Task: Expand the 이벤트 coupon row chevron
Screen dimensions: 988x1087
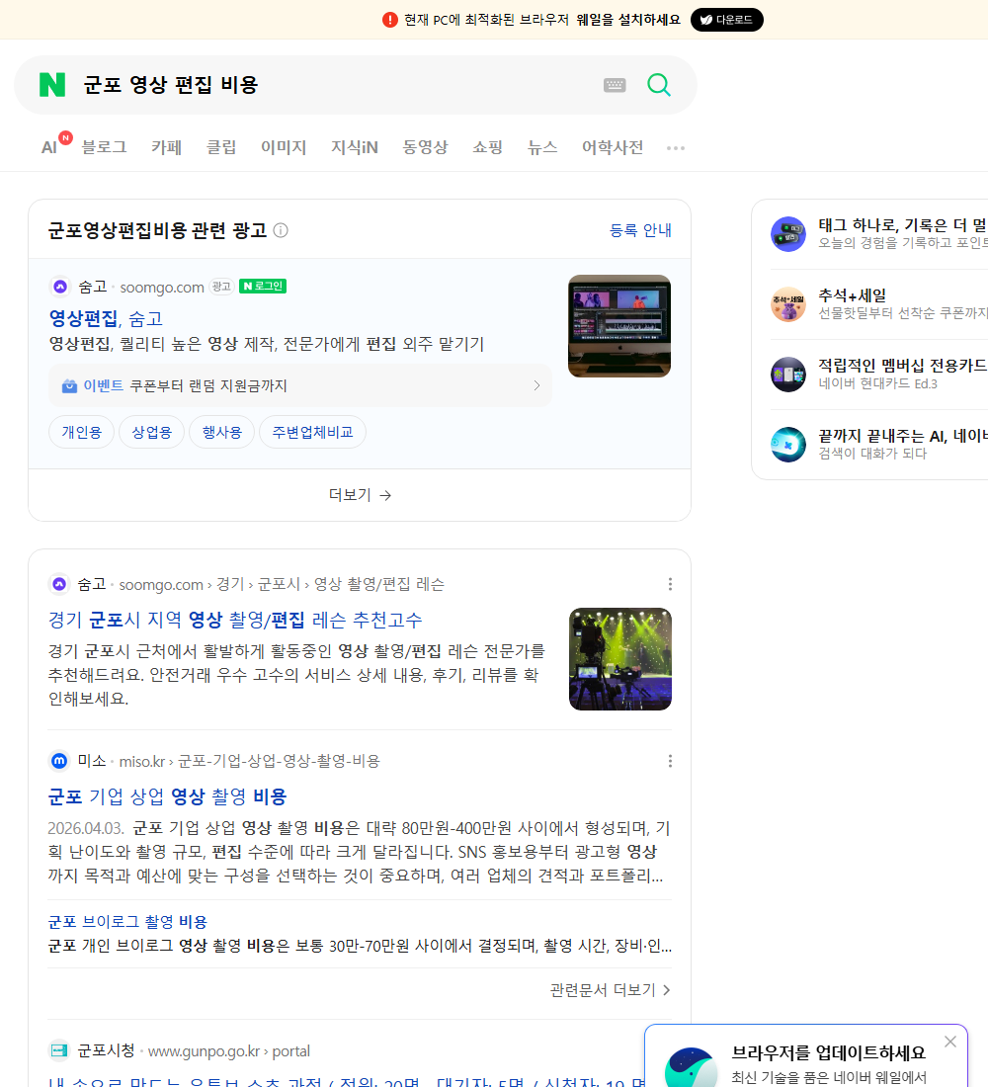Action: [x=536, y=385]
